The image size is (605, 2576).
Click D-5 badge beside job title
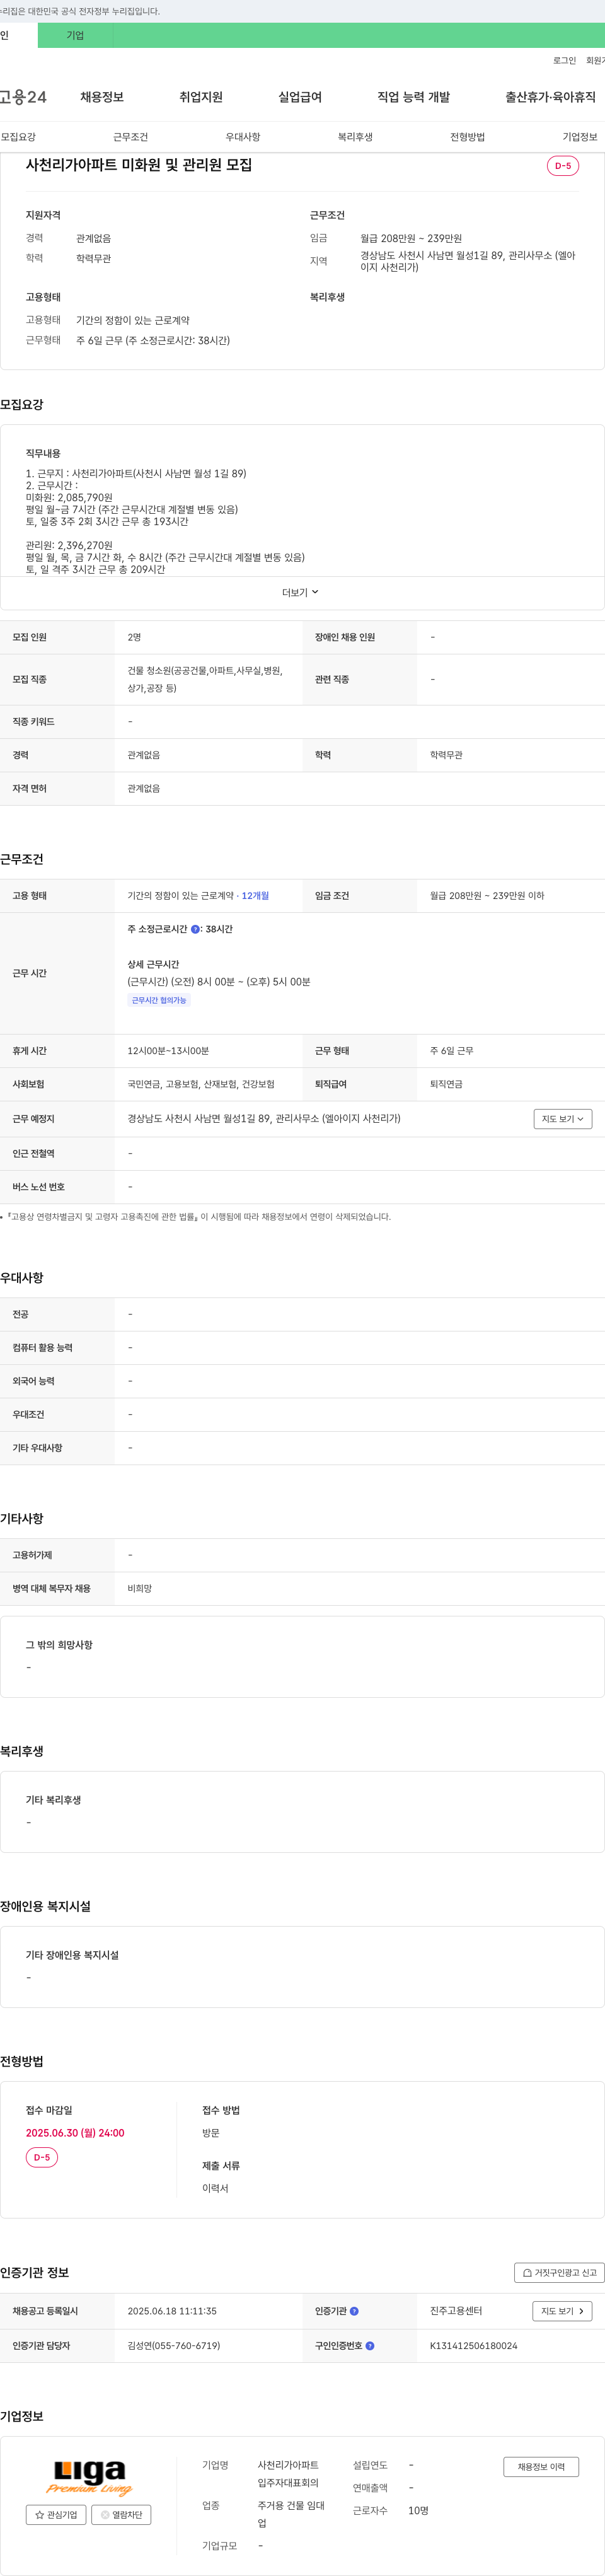click(x=563, y=166)
